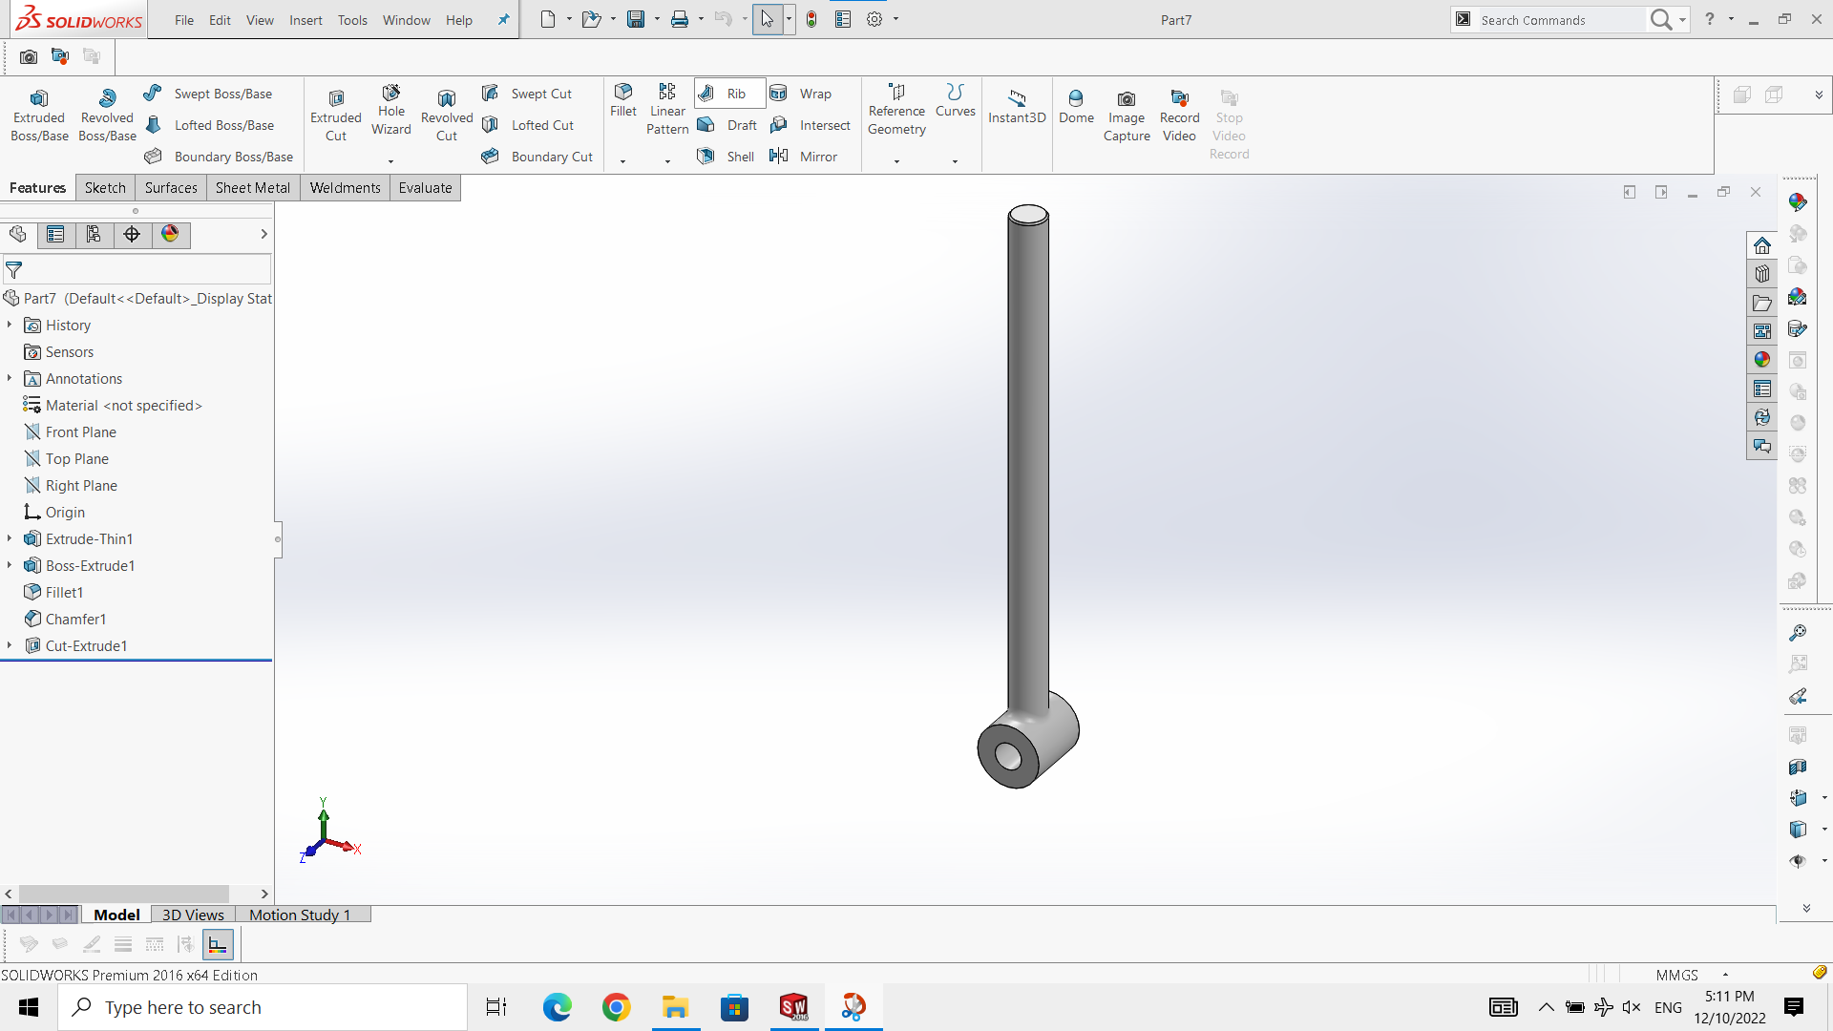Open the Hole Wizard tool

[391, 111]
